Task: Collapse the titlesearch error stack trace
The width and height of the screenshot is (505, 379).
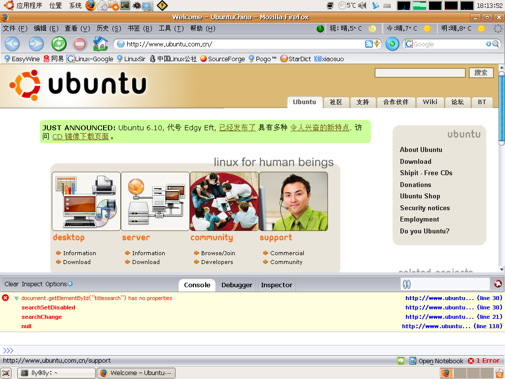Action: point(16,299)
